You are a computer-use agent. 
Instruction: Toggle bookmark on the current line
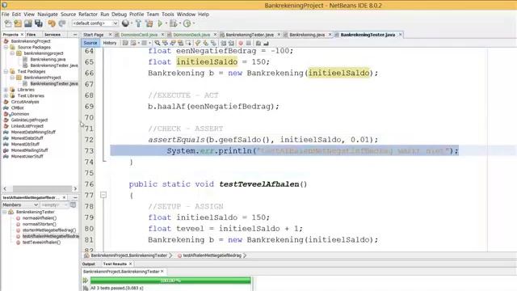click(x=213, y=43)
